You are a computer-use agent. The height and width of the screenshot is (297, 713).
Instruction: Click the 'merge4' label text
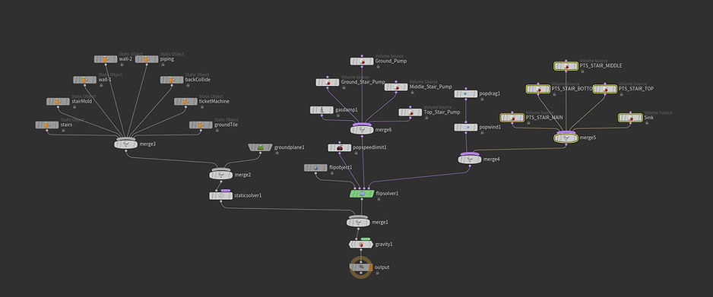coord(492,160)
